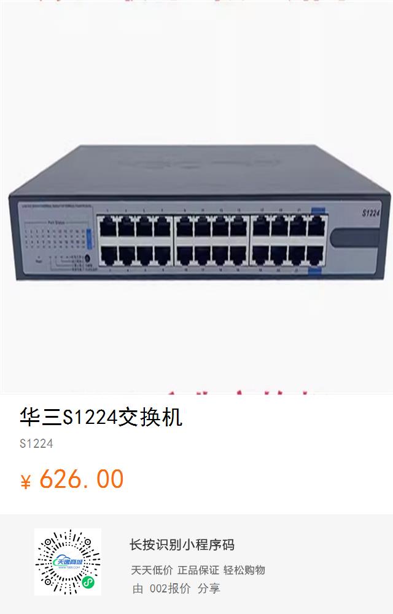Click the S1224 model label on the device
The height and width of the screenshot is (614, 393).
click(x=370, y=213)
